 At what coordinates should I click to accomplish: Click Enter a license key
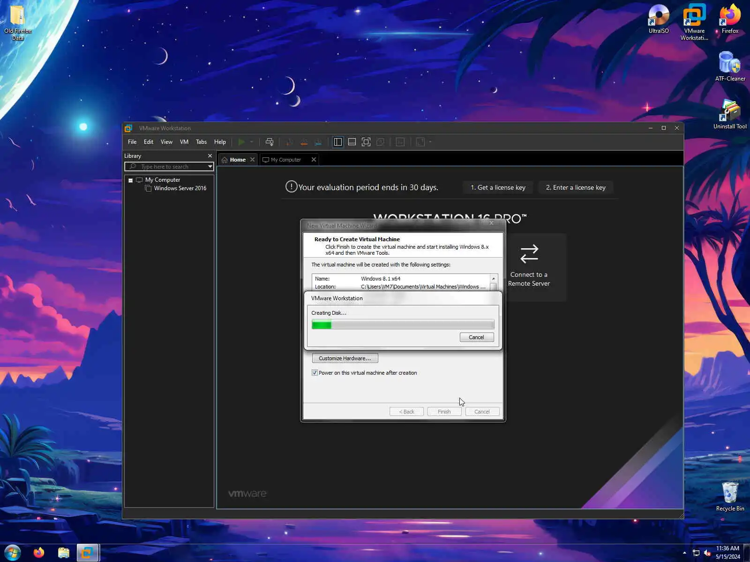576,187
